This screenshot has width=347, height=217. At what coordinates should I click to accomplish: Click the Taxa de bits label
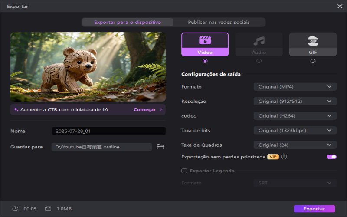click(x=196, y=131)
